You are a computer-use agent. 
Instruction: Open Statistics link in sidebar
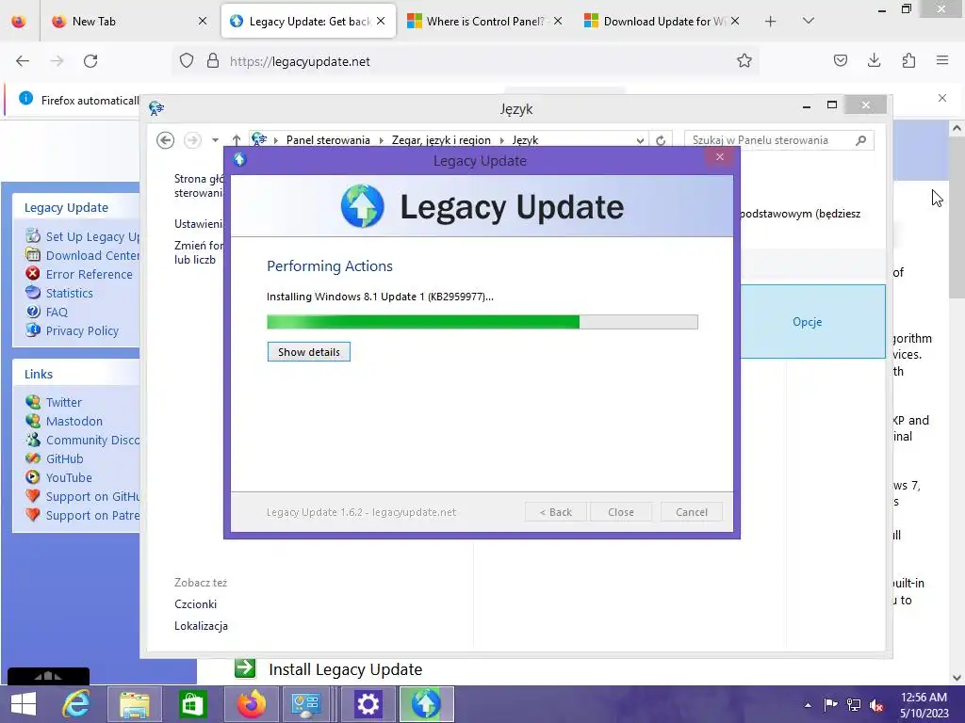69,294
